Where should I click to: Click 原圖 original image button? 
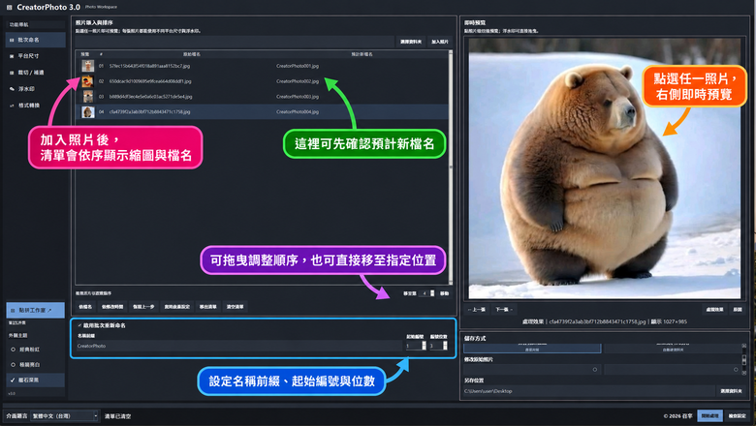click(x=738, y=310)
